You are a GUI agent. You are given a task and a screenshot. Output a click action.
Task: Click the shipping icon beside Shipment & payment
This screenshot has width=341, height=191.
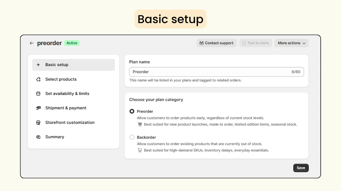coord(38,108)
